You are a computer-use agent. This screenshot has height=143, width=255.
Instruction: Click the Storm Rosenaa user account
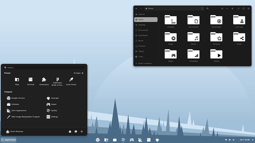[14, 132]
